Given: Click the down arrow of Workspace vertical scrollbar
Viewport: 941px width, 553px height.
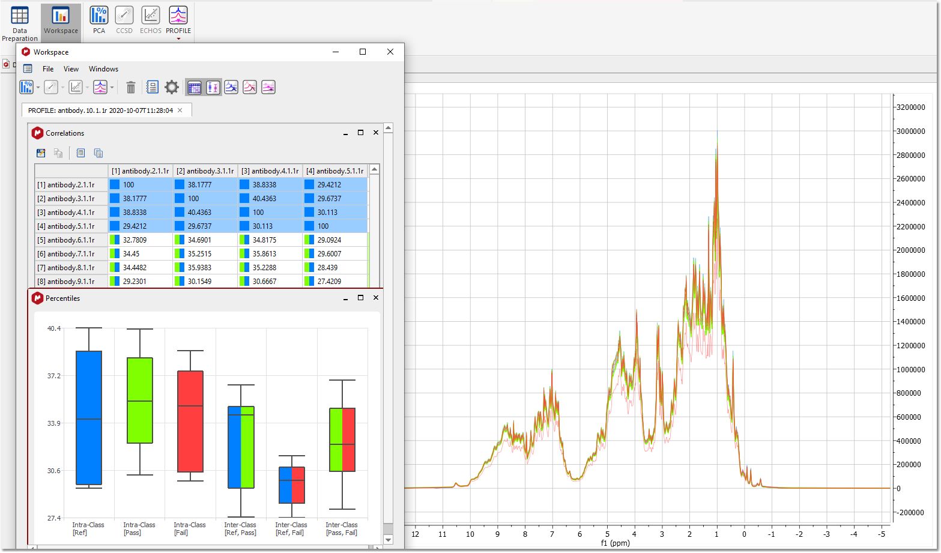Looking at the screenshot, I should click(x=388, y=539).
